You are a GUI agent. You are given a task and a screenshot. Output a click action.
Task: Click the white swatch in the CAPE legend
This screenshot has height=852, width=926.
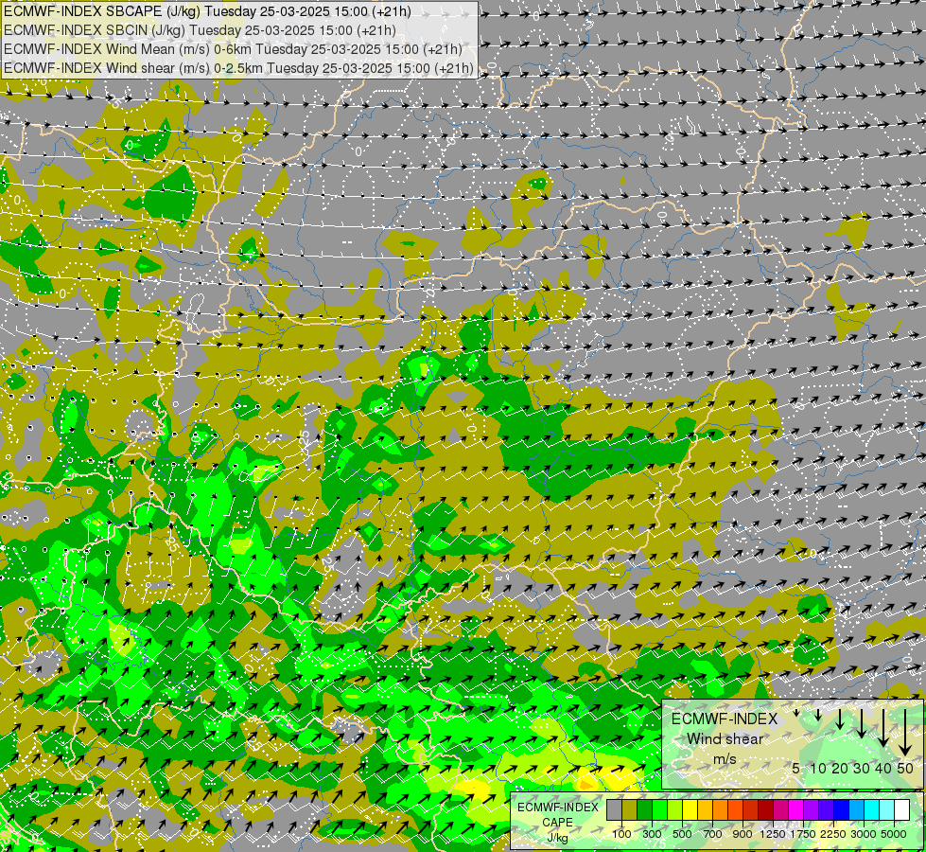901,809
